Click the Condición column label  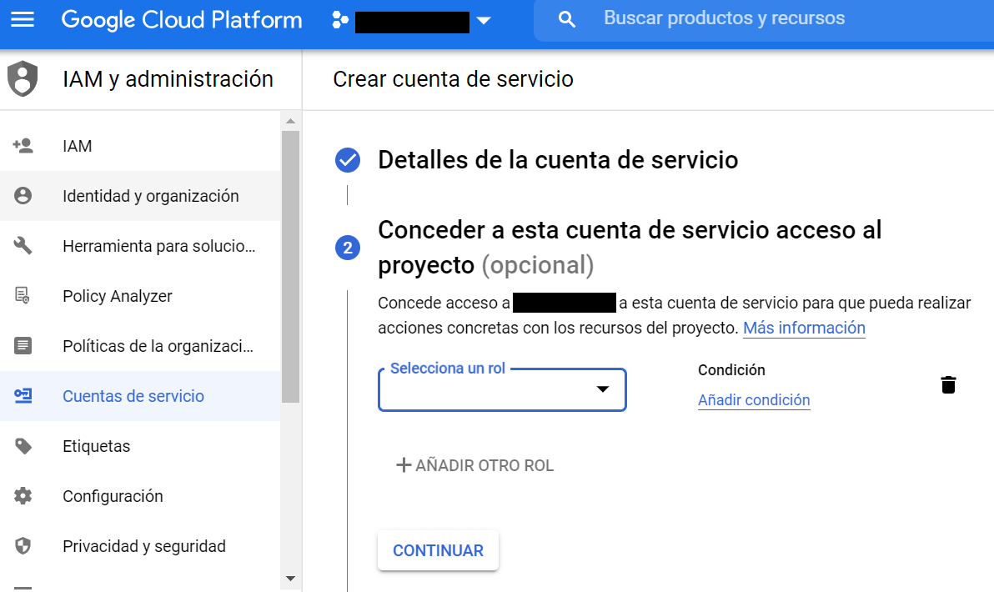click(731, 370)
